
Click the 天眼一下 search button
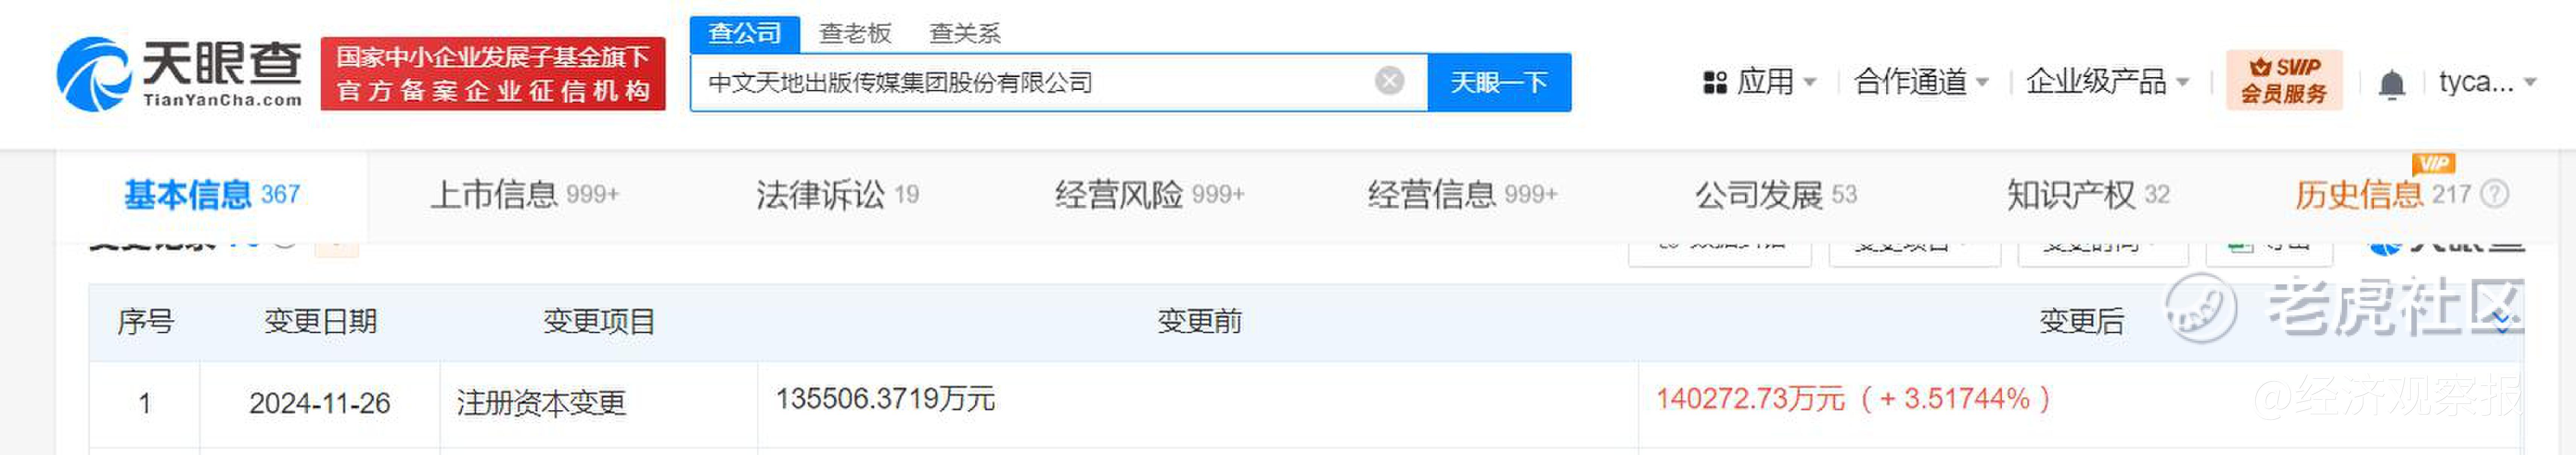(x=1499, y=82)
